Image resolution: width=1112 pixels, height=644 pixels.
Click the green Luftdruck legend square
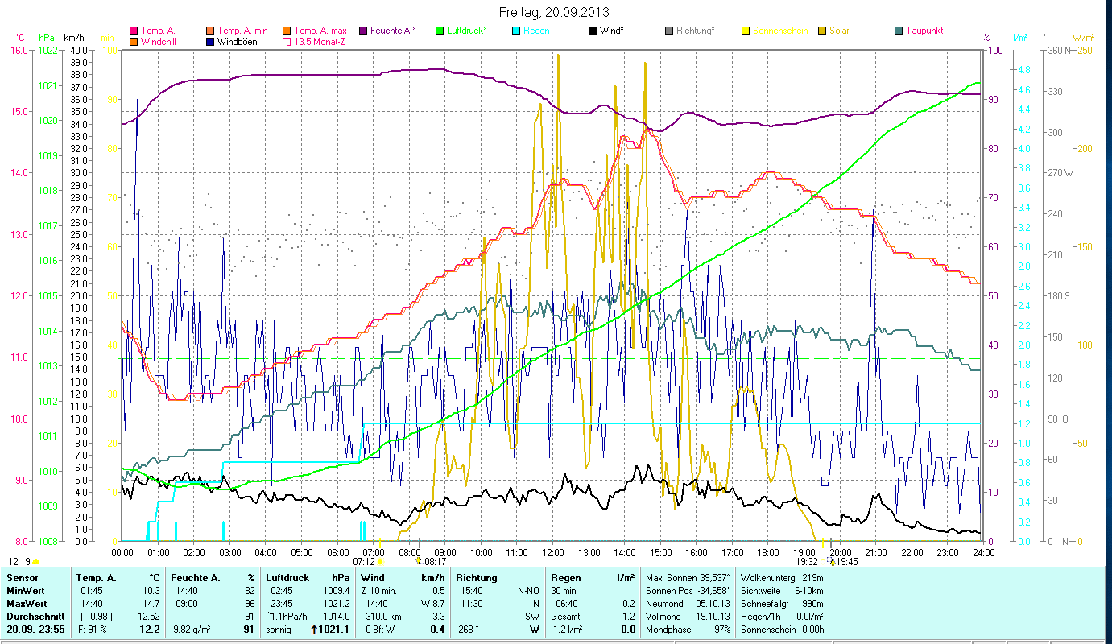coord(440,31)
